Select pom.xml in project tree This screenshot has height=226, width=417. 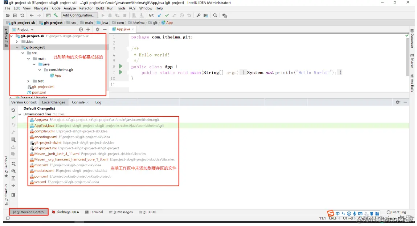click(x=36, y=93)
